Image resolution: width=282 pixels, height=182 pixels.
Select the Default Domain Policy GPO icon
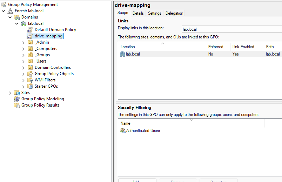[30, 30]
